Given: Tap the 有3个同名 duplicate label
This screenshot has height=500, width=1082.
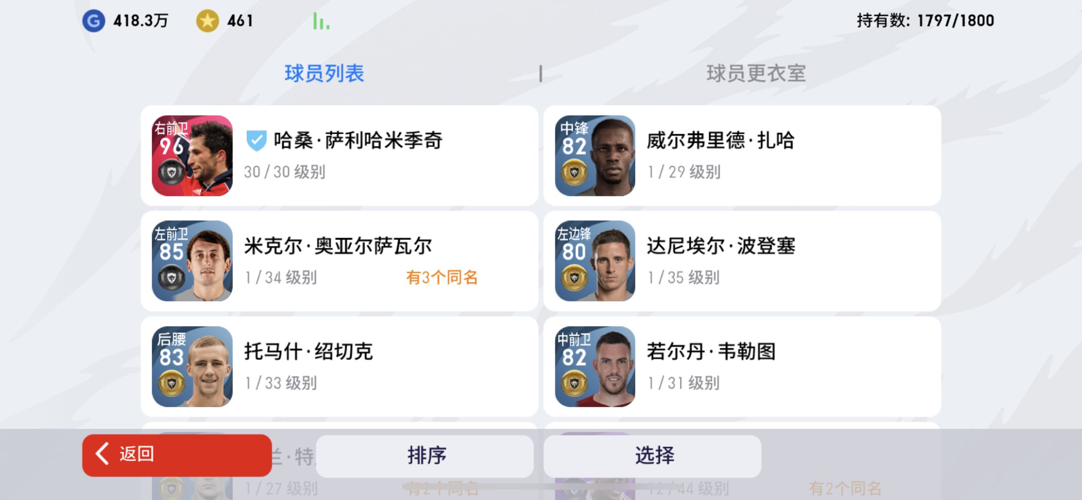Looking at the screenshot, I should click(442, 278).
